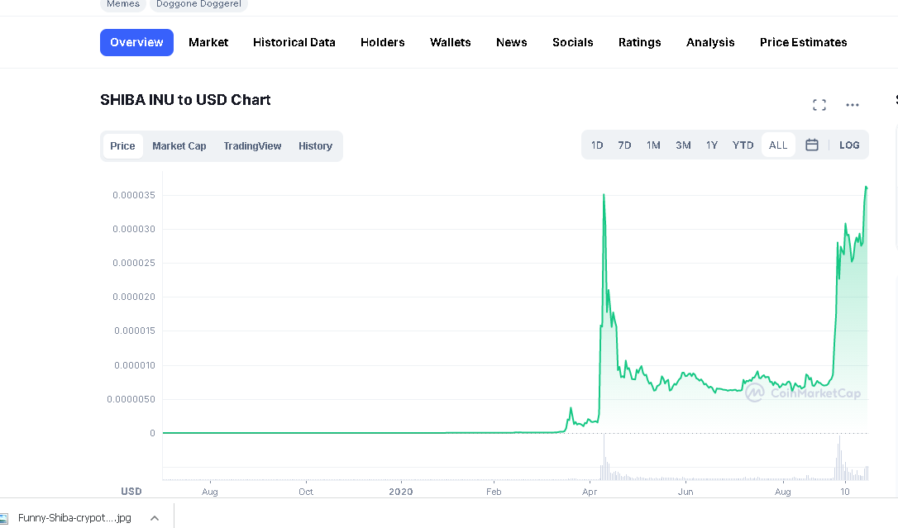
Task: Switch chart to History view
Action: (316, 146)
